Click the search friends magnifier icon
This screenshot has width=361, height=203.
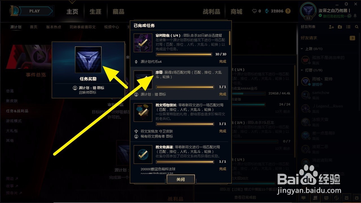tap(357, 27)
